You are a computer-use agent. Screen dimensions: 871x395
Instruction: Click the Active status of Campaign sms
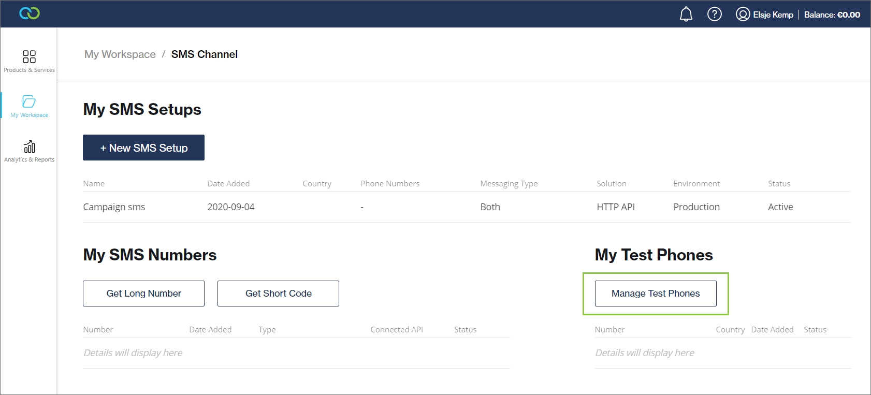pos(780,207)
